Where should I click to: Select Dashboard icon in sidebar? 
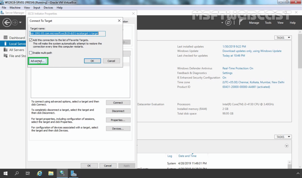6,37
